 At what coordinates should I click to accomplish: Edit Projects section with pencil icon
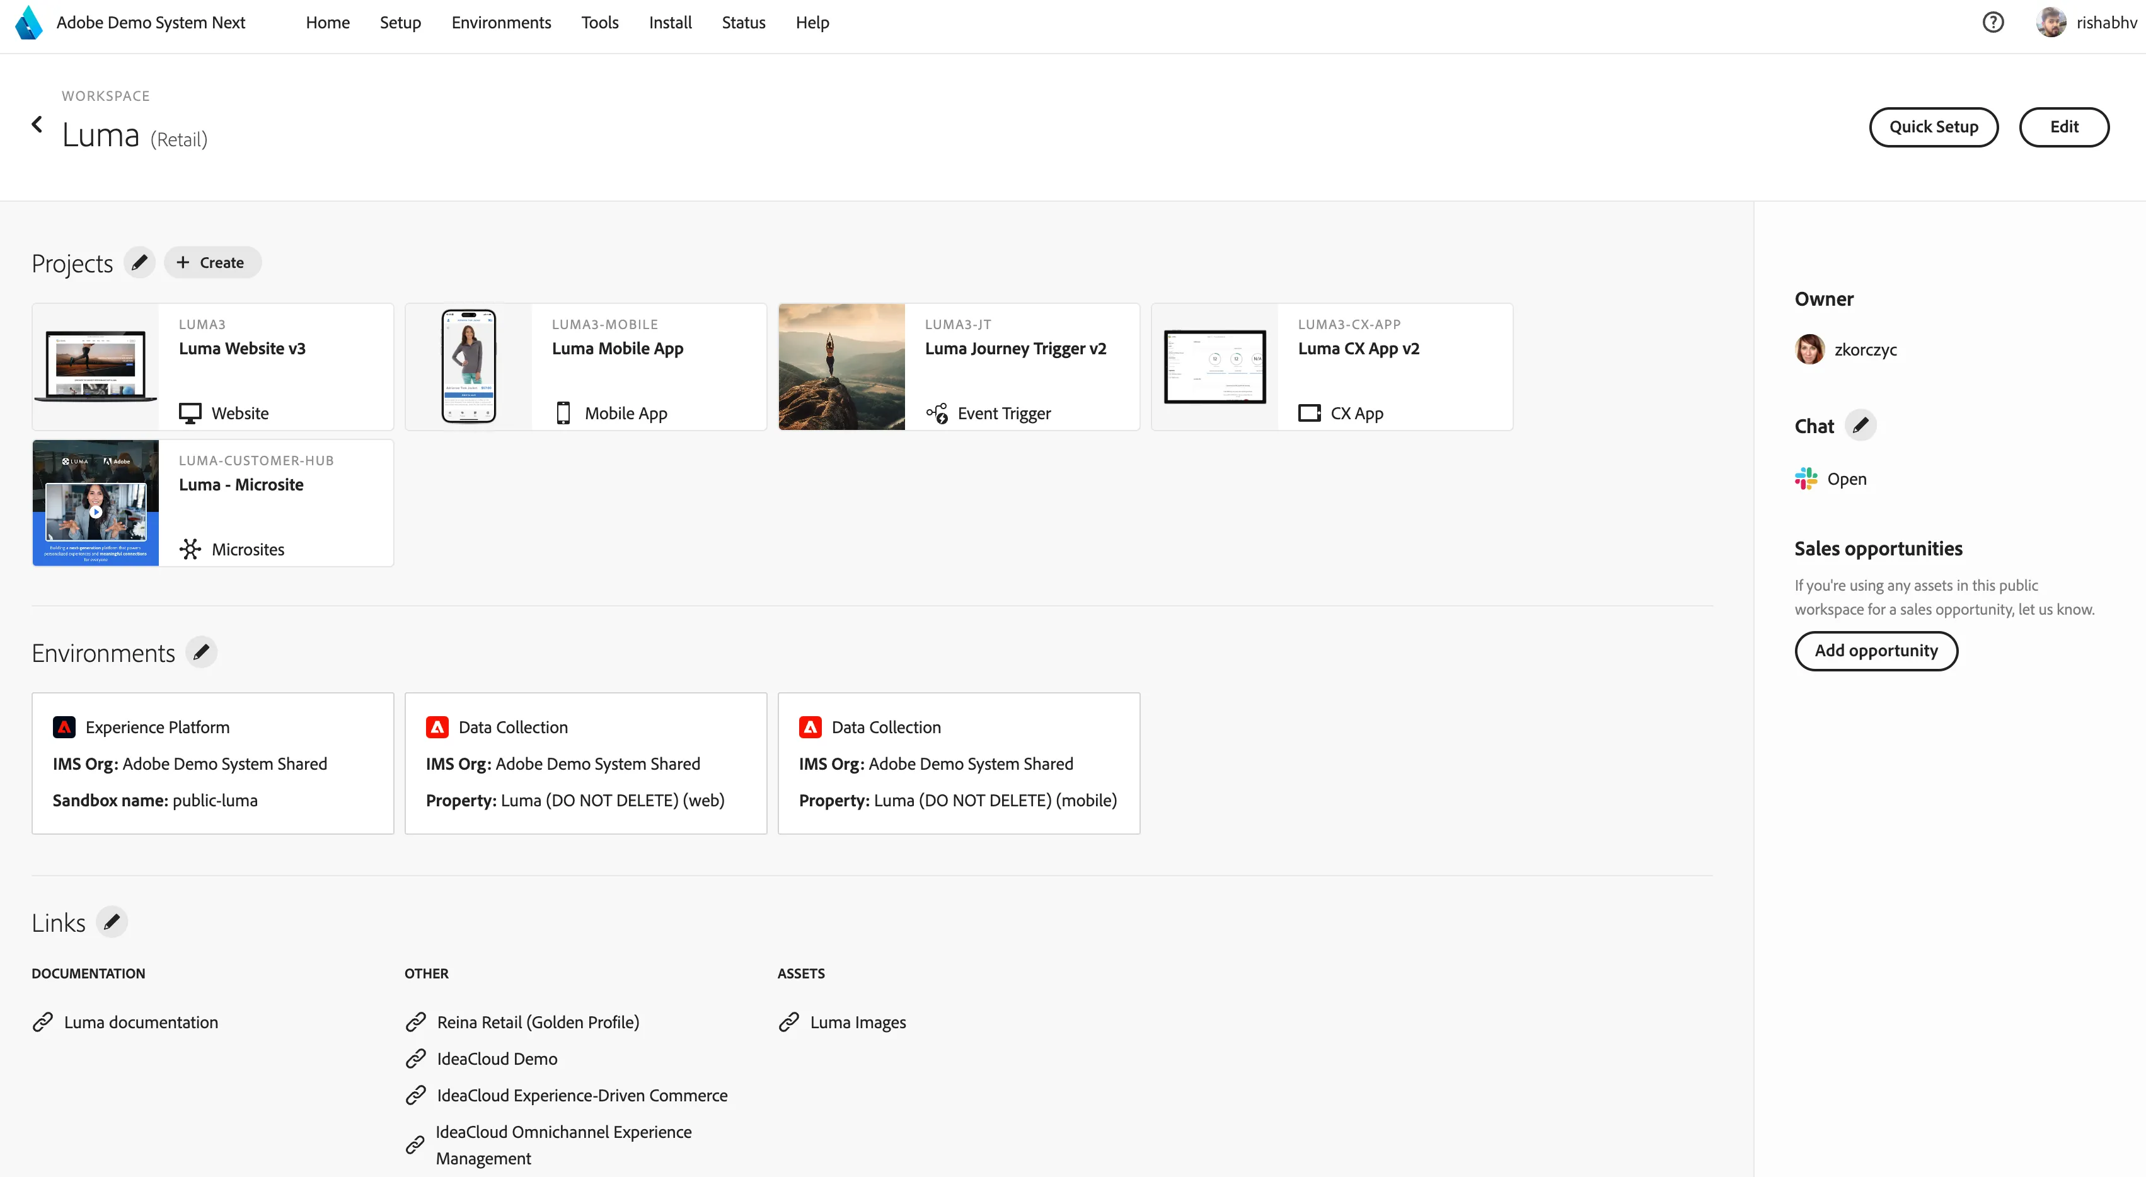pyautogui.click(x=139, y=263)
